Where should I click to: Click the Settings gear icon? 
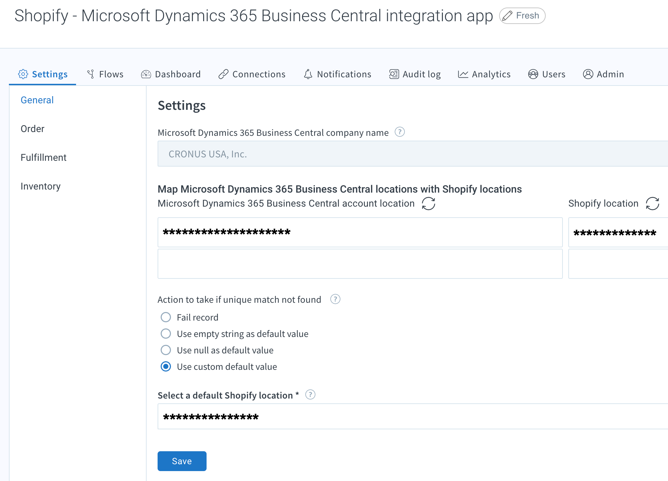coord(23,74)
